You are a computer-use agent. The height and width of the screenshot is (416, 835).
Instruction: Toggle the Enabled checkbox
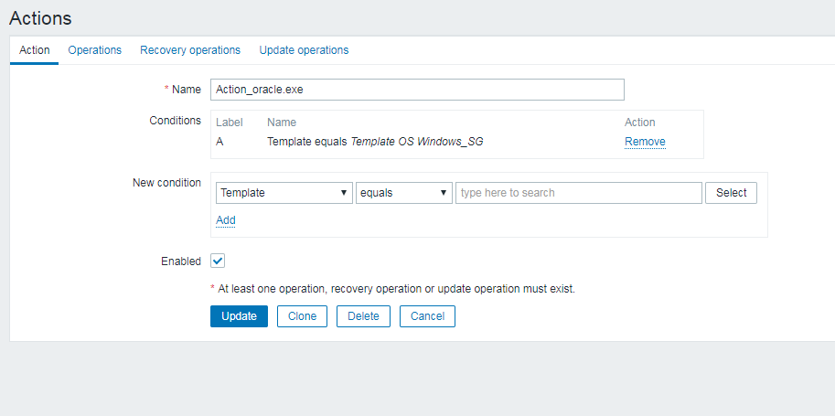pos(218,261)
